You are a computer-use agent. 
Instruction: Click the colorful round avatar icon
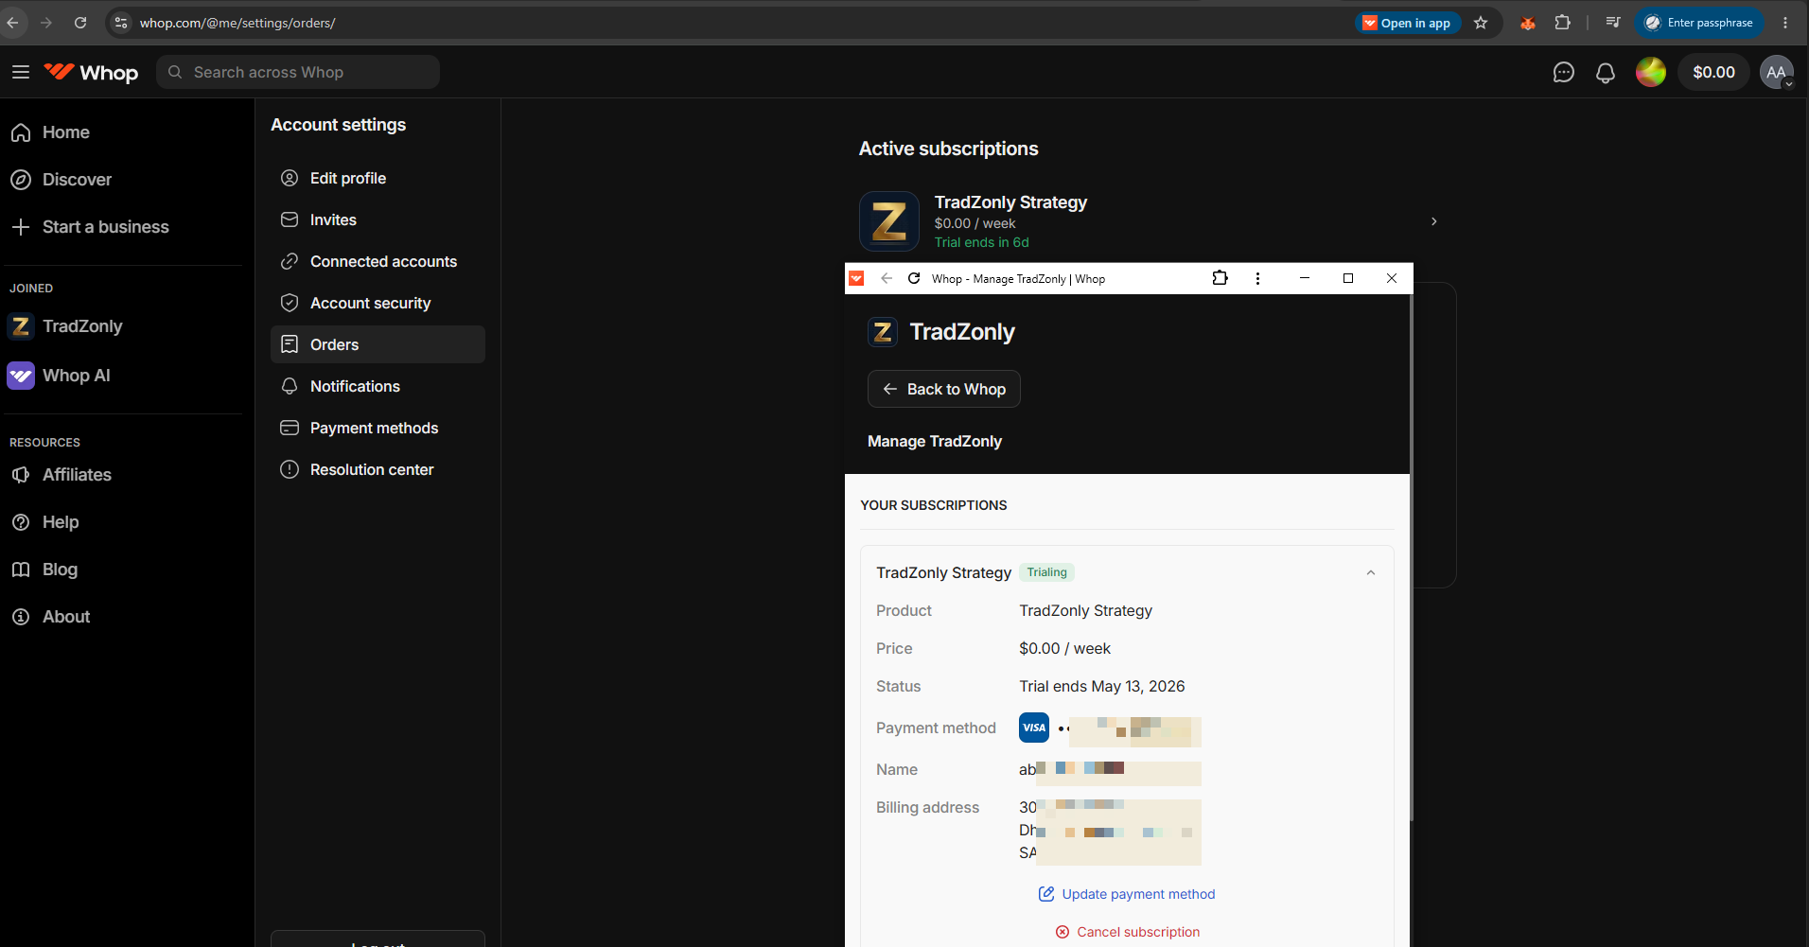pos(1651,72)
